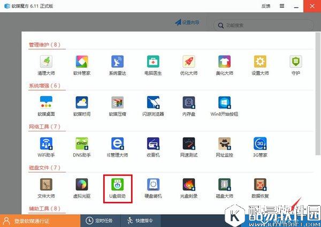Select 辅助工具 (8) category header

tap(44, 209)
